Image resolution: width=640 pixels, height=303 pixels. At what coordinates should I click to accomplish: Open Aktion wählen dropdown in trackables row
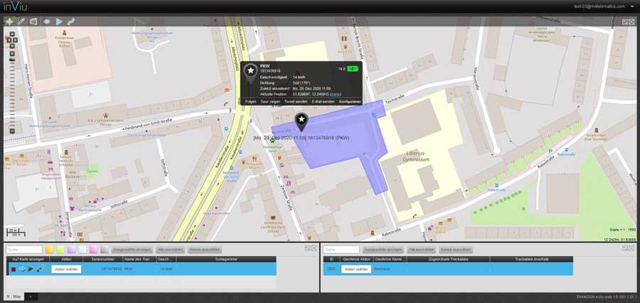(66, 269)
